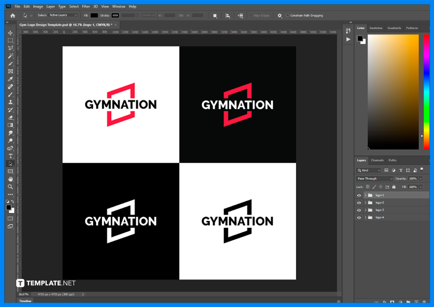Image resolution: width=434 pixels, height=307 pixels.
Task: Select the Lasso tool
Action: [10, 48]
